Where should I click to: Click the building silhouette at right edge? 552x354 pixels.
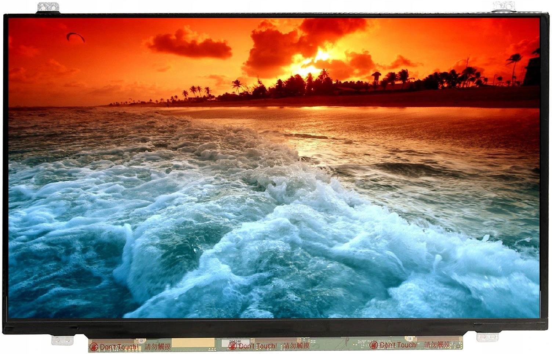532,71
